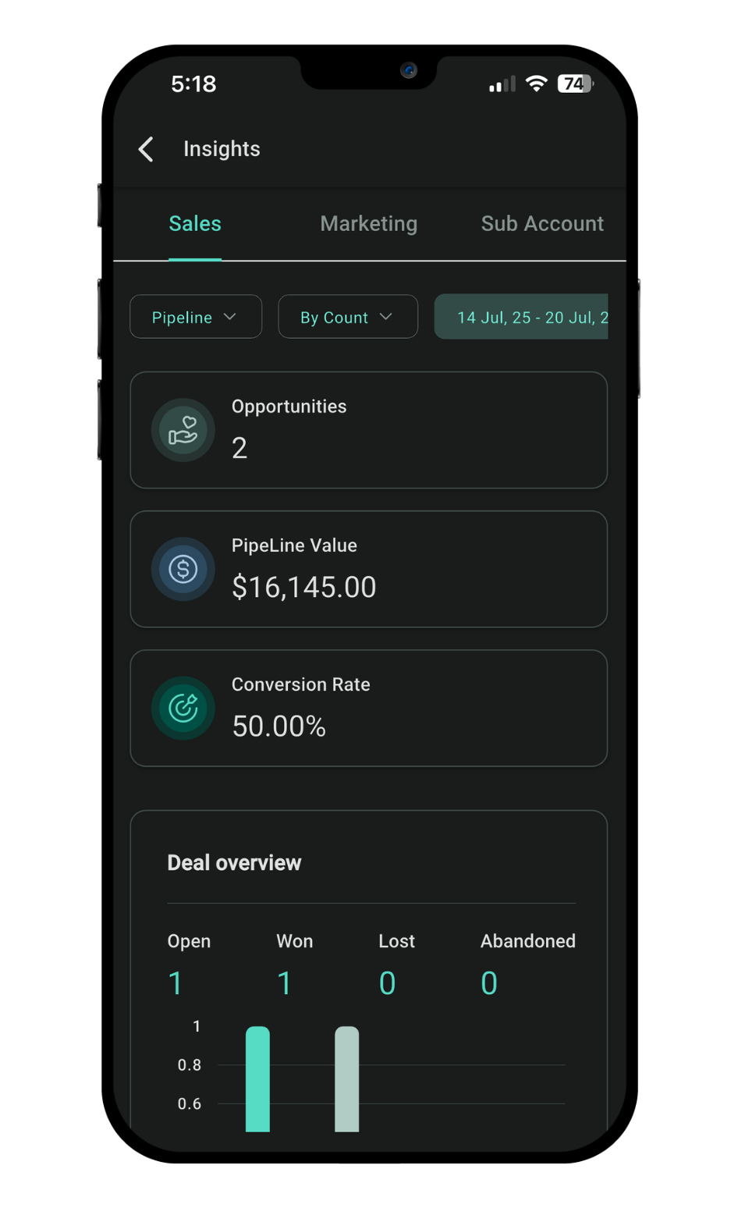Tap the Opportunities hand-heart icon

(x=183, y=430)
